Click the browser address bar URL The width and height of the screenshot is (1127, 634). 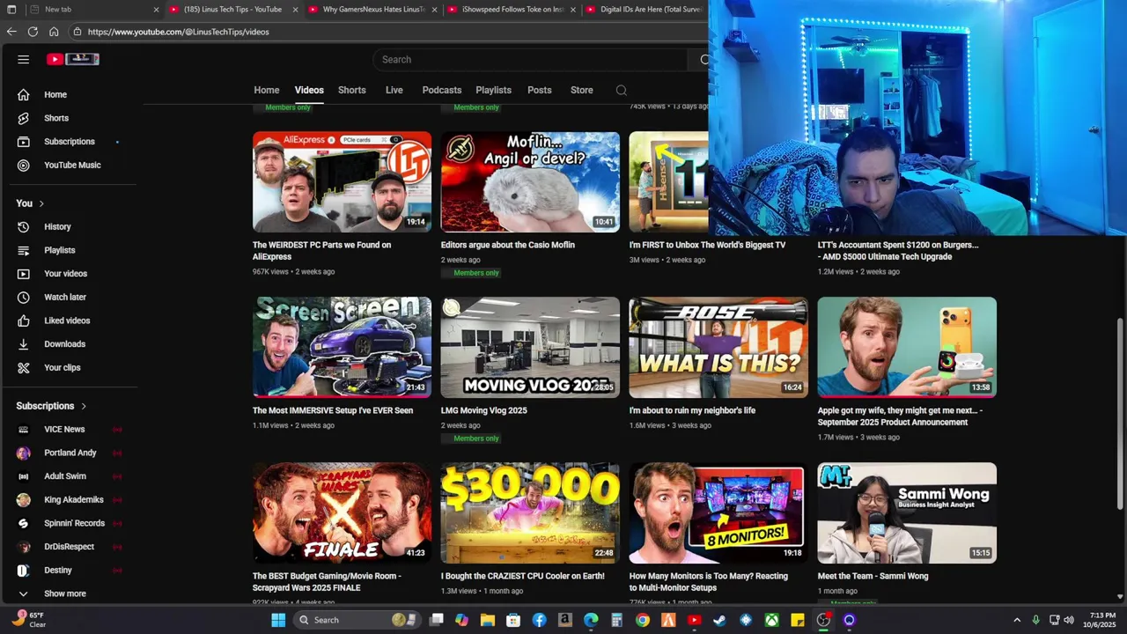(179, 32)
